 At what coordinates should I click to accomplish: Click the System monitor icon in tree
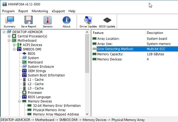pyautogui.click(x=24, y=58)
